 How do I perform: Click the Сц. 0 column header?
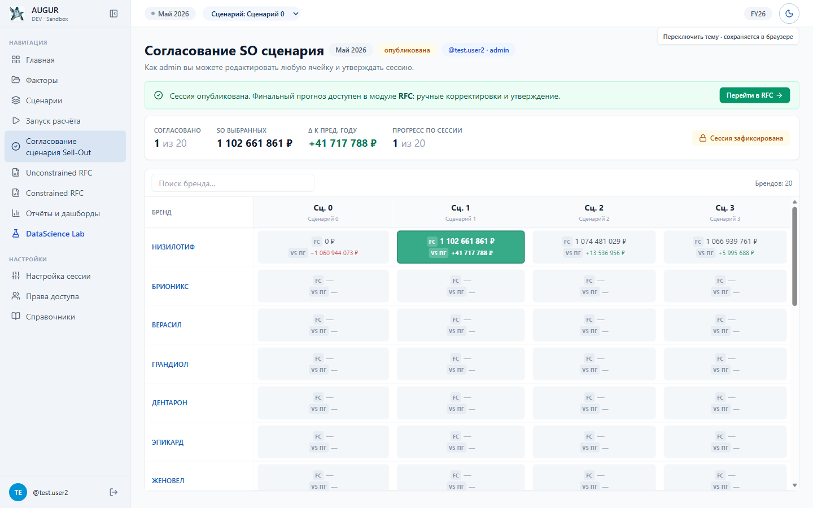tap(323, 212)
